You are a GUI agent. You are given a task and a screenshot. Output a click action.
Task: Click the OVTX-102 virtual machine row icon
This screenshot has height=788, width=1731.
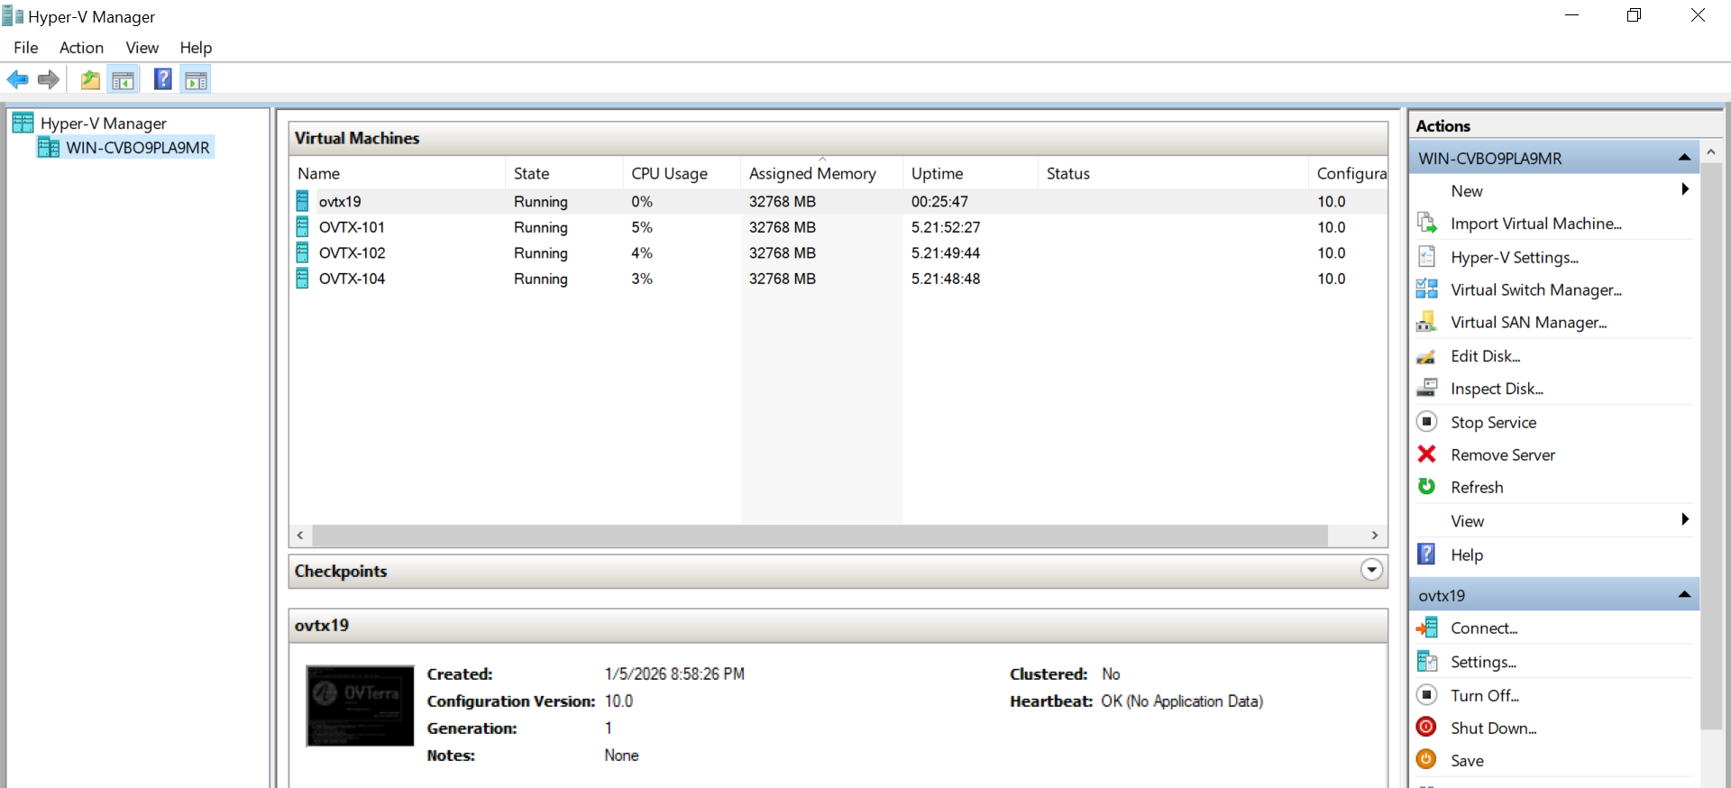pos(303,252)
